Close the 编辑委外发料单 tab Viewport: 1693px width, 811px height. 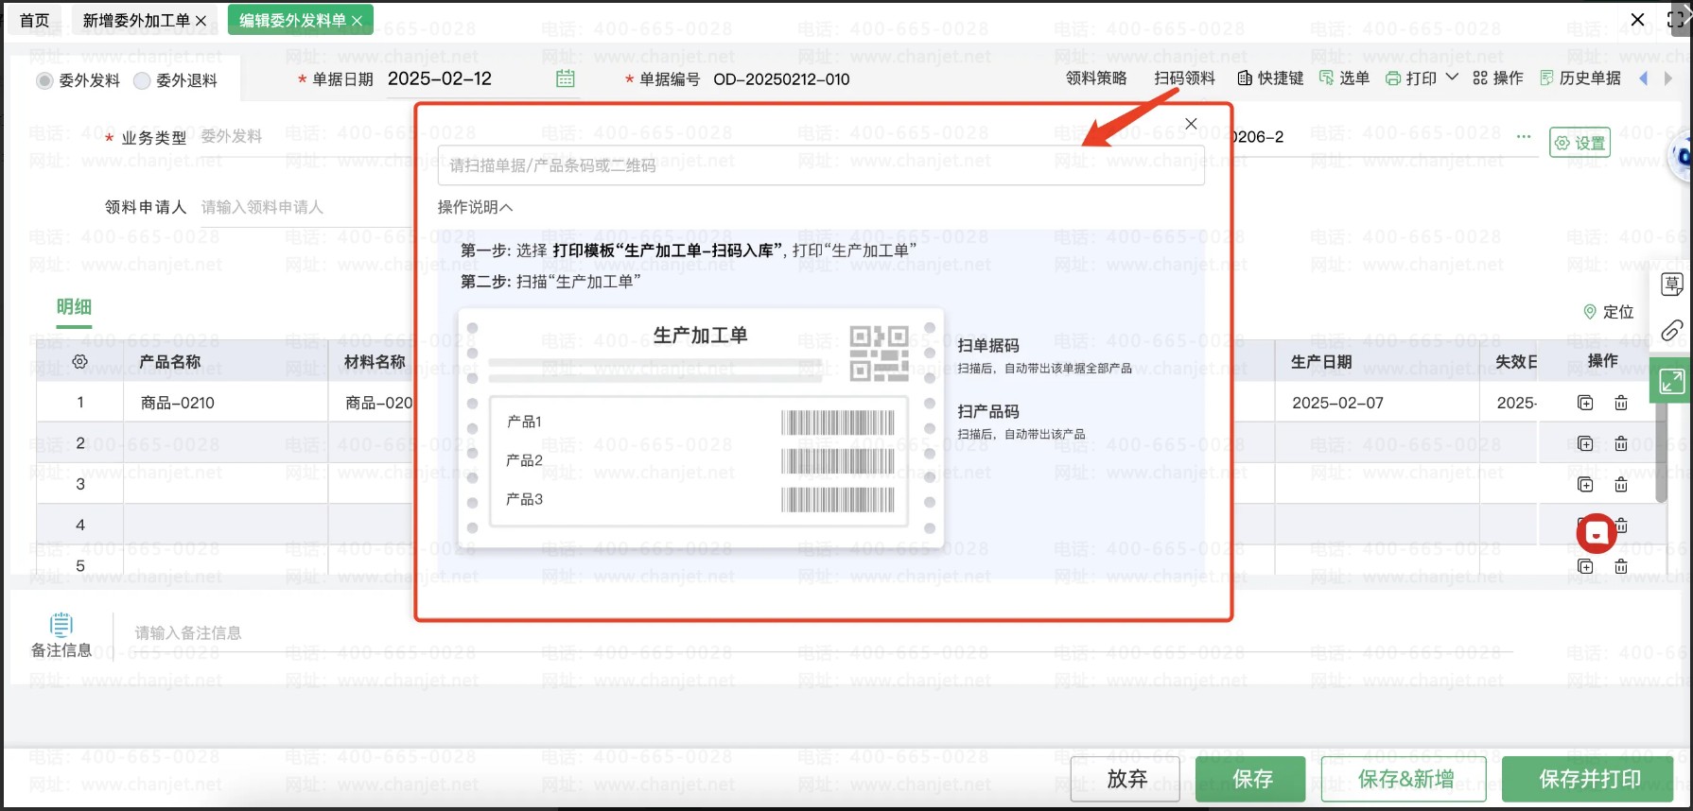[x=357, y=21]
